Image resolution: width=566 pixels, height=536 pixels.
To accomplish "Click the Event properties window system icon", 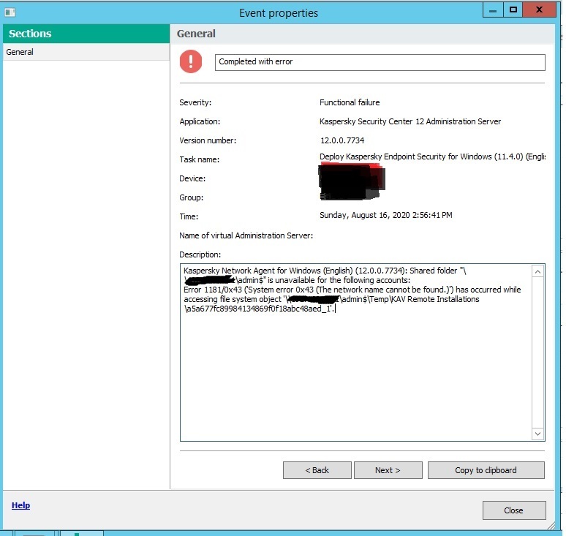I will 10,12.
